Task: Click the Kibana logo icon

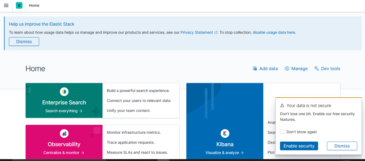Action: click(225, 133)
